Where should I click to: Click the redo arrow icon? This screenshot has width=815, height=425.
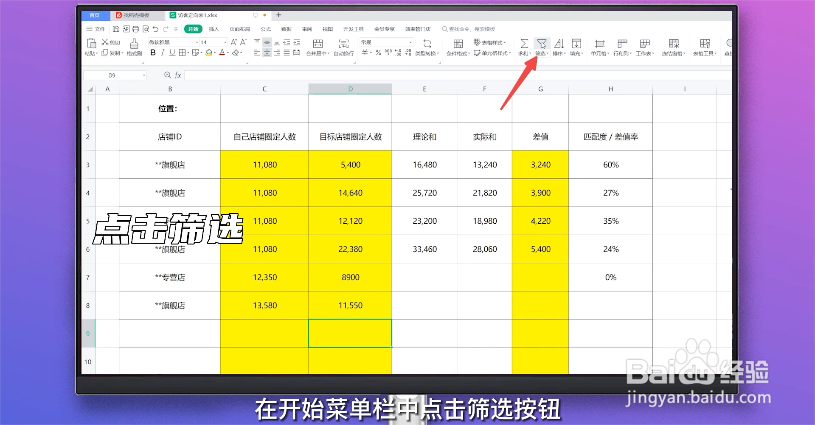pyautogui.click(x=166, y=29)
